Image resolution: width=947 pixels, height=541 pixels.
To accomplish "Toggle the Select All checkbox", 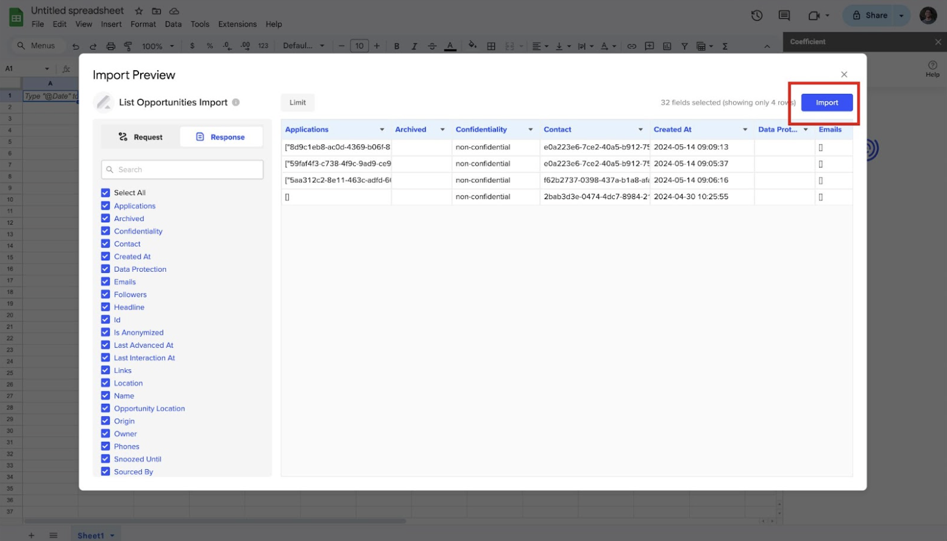I will [105, 193].
